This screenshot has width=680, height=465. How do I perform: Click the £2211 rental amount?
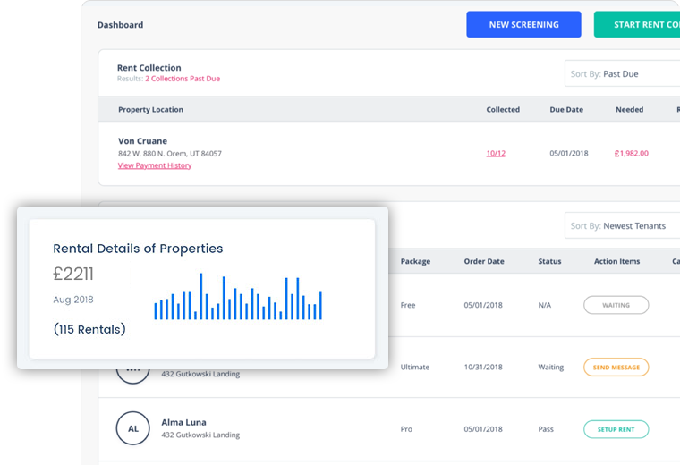(x=73, y=274)
